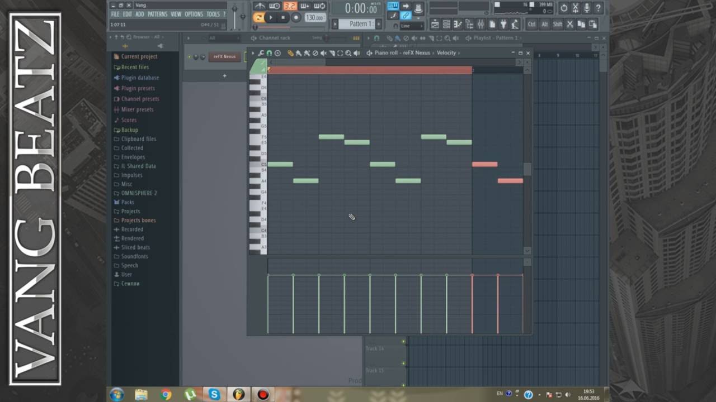The width and height of the screenshot is (716, 402).
Task: Open the plugin picker plug icon
Action: click(x=503, y=25)
